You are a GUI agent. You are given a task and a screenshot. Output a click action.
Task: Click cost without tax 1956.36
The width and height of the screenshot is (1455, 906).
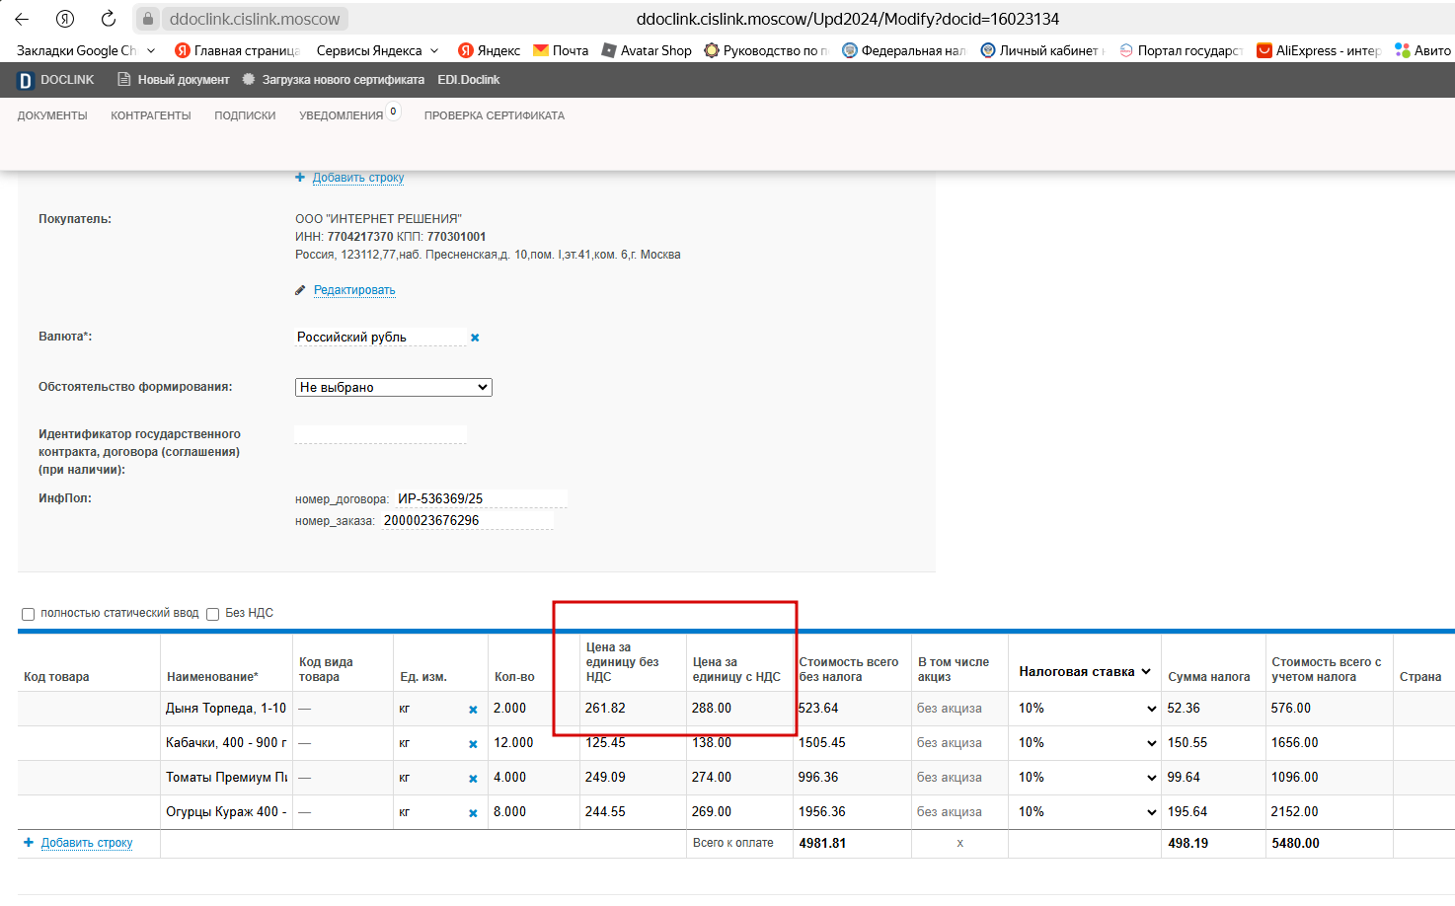(822, 812)
